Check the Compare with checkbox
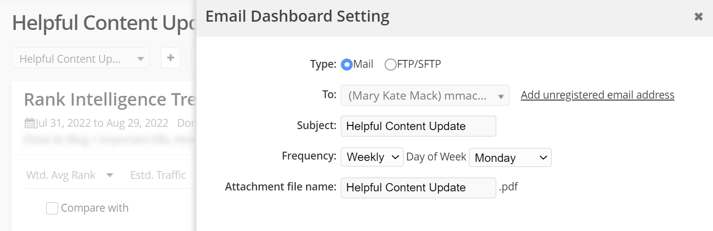 pos(52,208)
